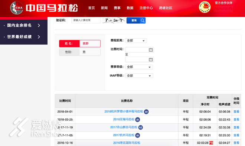The image size is (245, 146).
Task: Click 查看 for the 2017-11-05 race
Action: click(x=236, y=135)
